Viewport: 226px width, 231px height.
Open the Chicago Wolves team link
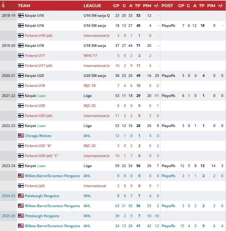(x=38, y=136)
